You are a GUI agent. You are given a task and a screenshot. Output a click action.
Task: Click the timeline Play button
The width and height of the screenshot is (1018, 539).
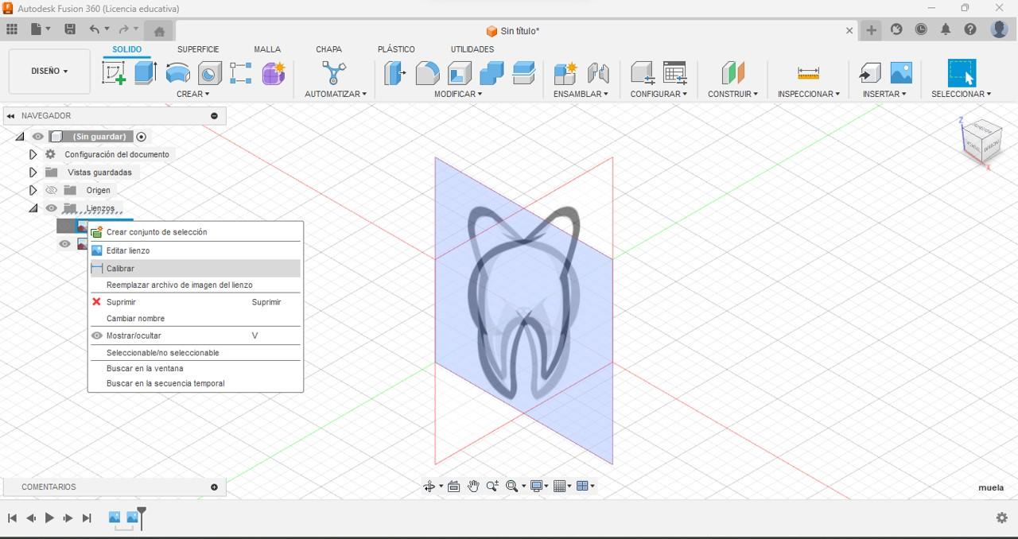click(49, 518)
